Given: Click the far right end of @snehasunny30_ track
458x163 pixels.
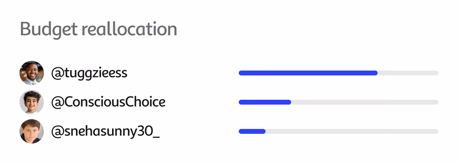Looking at the screenshot, I should (437, 131).
